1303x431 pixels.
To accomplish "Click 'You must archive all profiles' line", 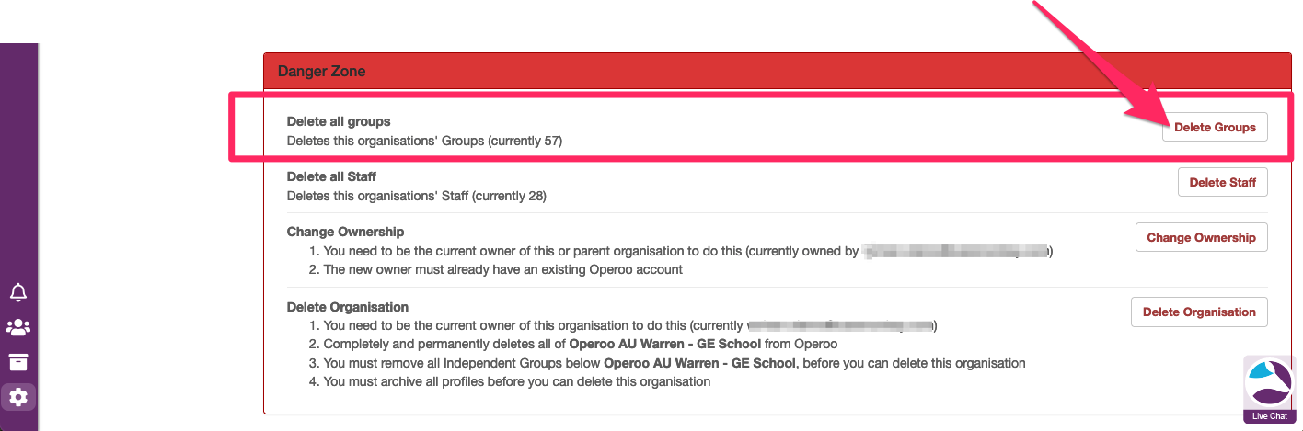I will [516, 381].
